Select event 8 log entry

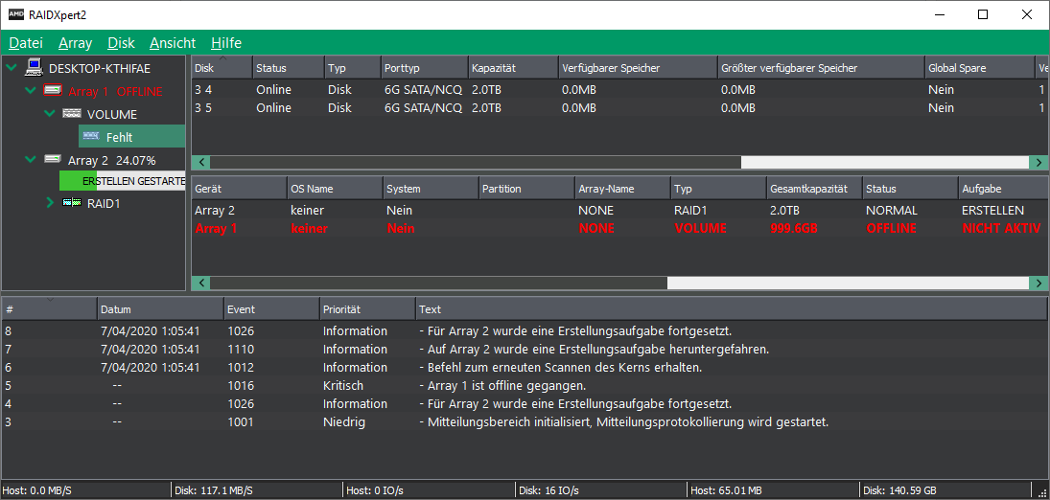[x=525, y=330]
